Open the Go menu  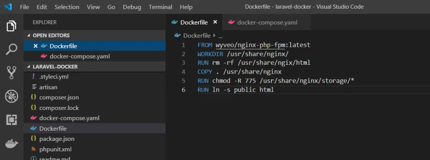coord(111,7)
